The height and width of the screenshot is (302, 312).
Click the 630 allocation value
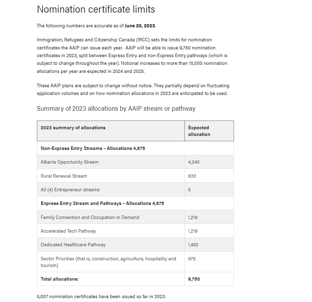point(192,176)
